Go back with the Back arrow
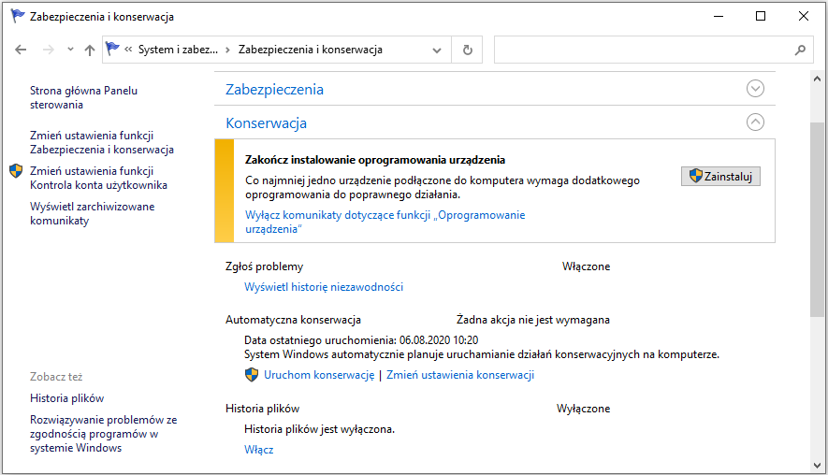828x475 pixels. point(21,50)
